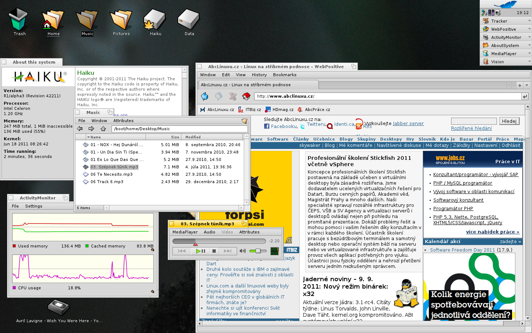Click the Music window path field
This screenshot has width=532, height=333.
coord(180,129)
